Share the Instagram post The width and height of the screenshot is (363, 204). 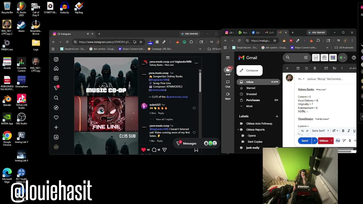click(x=164, y=150)
